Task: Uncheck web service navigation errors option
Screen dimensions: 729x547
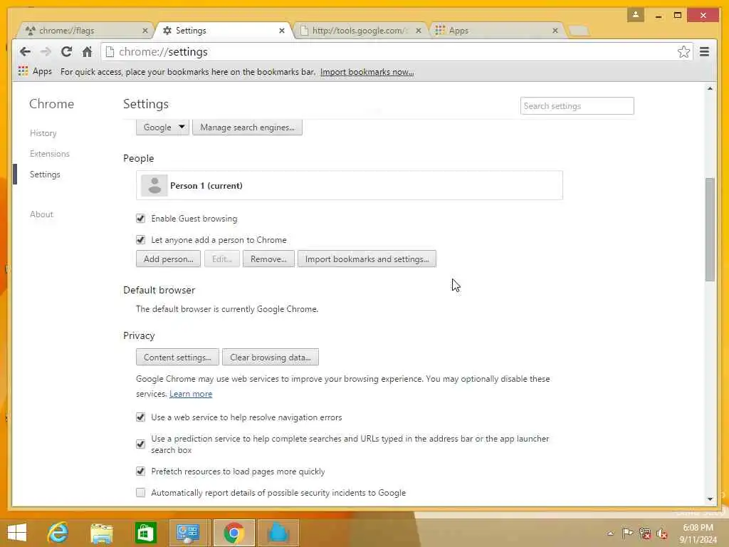Action: (x=140, y=417)
